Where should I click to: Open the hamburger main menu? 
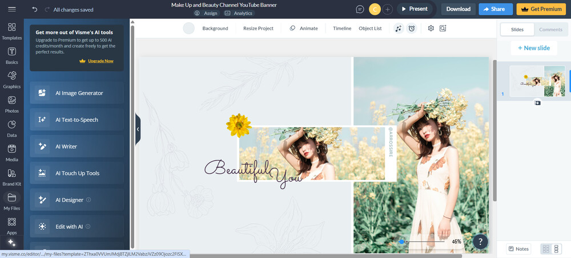[11, 9]
